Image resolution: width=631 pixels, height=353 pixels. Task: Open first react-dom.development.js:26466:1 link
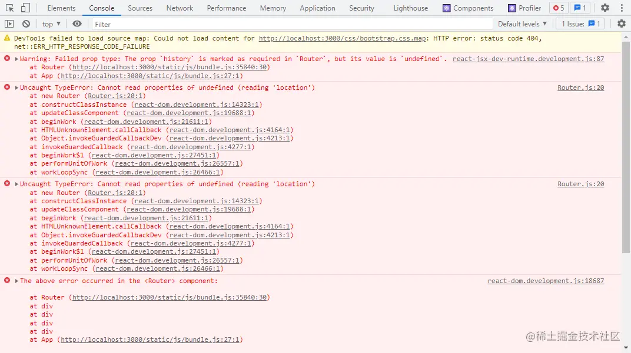[x=158, y=172]
